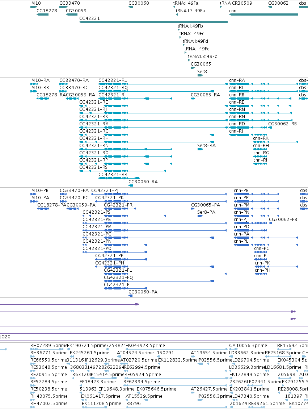Select EST EK043923.5prime
The image size is (308, 409).
click(145, 346)
